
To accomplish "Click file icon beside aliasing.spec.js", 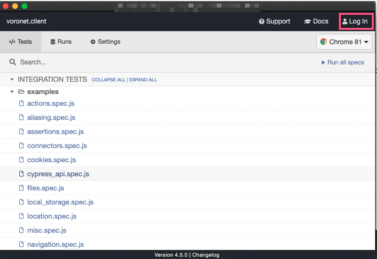I will coord(22,118).
